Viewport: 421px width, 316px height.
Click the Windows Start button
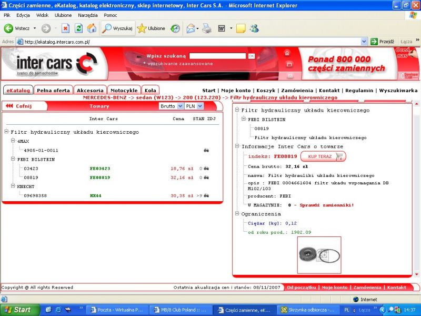(x=20, y=310)
